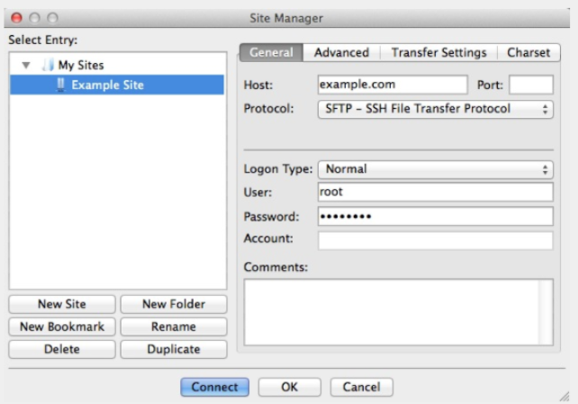Open the Transfer Settings tab
578x404 pixels.
coord(438,53)
